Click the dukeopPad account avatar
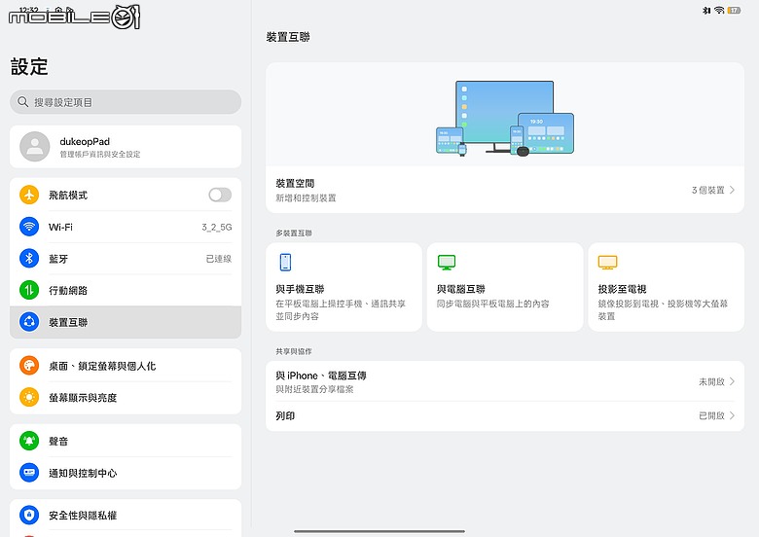 click(x=34, y=147)
